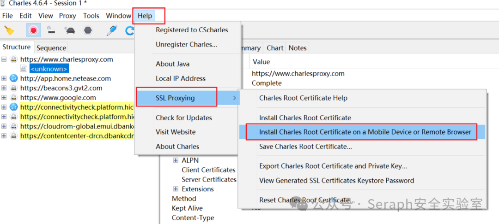Screen dimensions: 499x224
Task: Open the Tools menu
Action: click(91, 16)
